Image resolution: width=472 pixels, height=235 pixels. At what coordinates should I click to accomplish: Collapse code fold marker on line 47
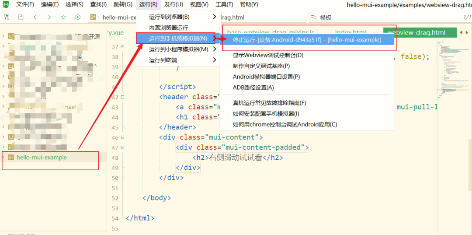122,147
